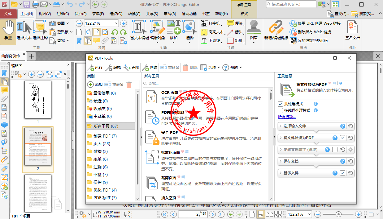383x219 pixels.
Task: Click the zoom slider in the status bar
Action: 338,214
